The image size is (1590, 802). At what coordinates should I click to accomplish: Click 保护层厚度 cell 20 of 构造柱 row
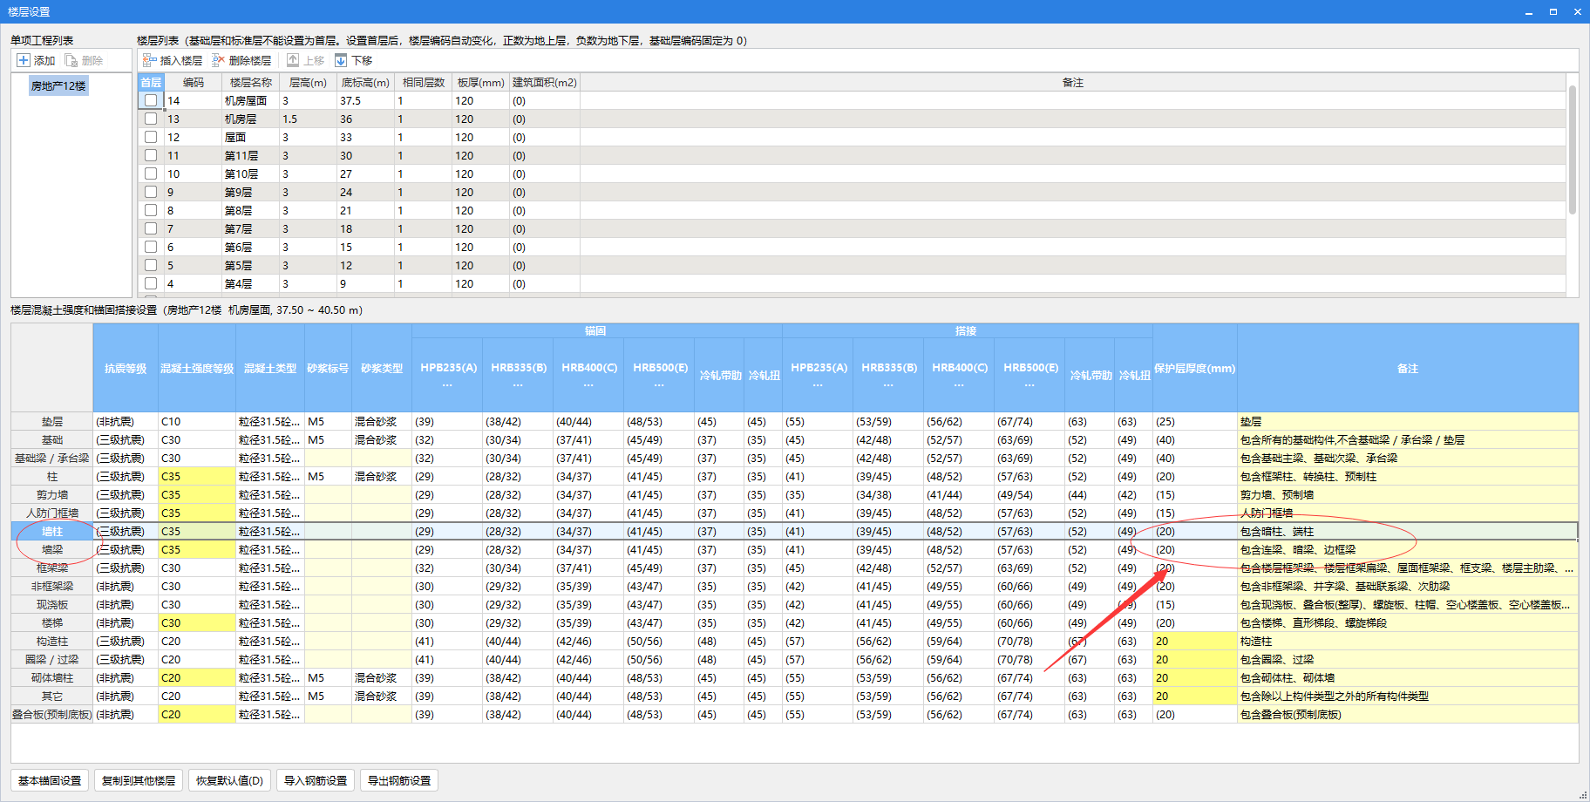click(1195, 641)
